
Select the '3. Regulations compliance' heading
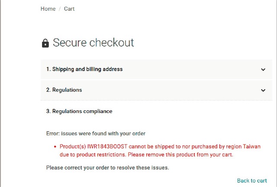coord(79,111)
